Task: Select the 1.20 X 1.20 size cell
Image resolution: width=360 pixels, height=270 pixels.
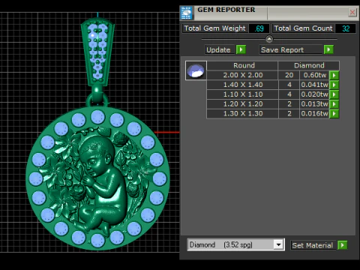Action: click(243, 104)
